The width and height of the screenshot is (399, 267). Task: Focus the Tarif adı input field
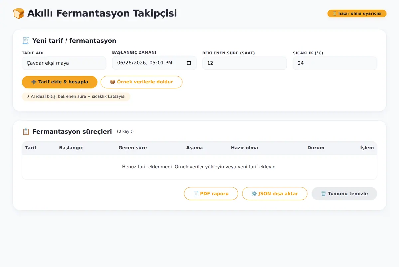(64, 63)
